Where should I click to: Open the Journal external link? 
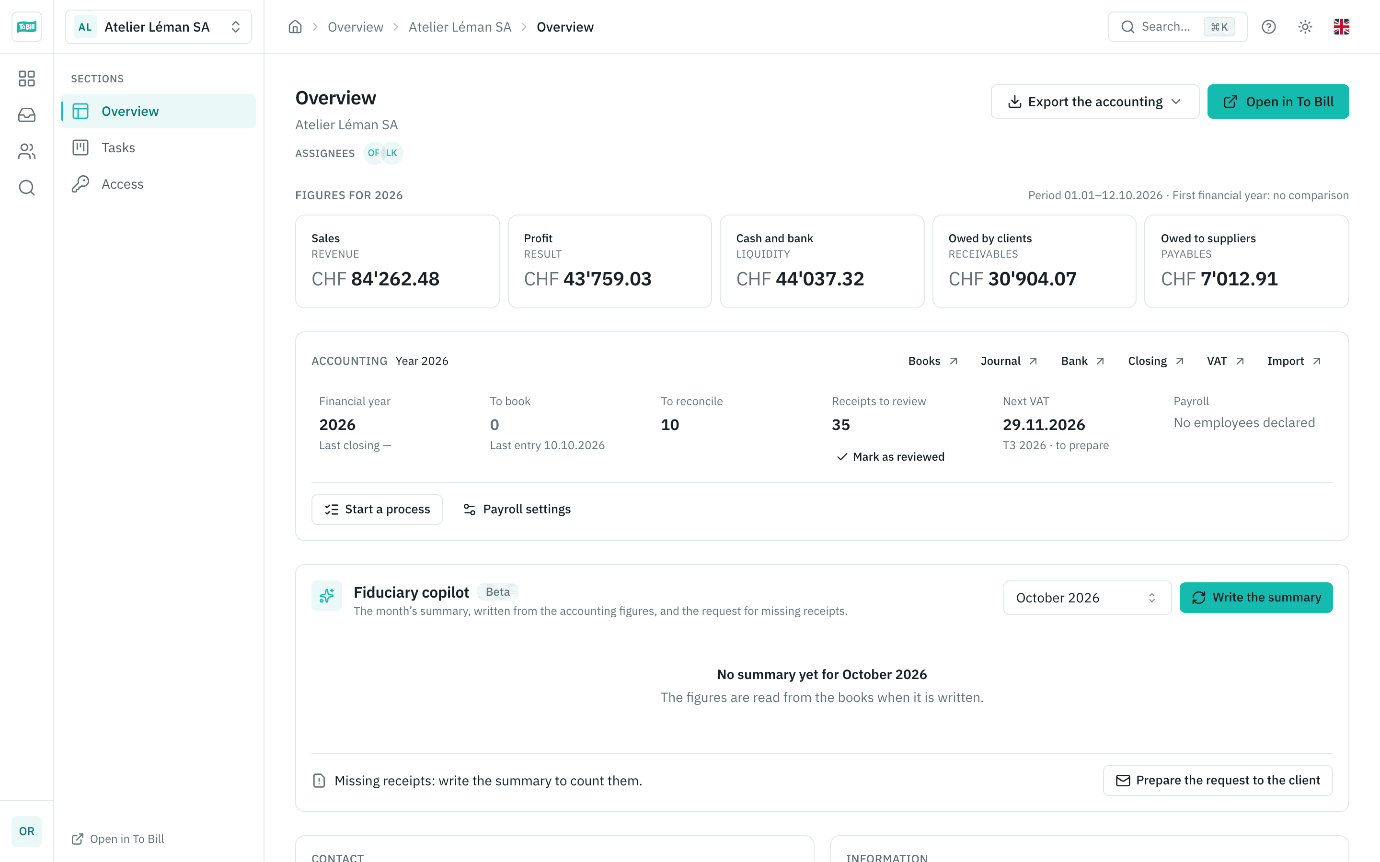click(x=1008, y=361)
